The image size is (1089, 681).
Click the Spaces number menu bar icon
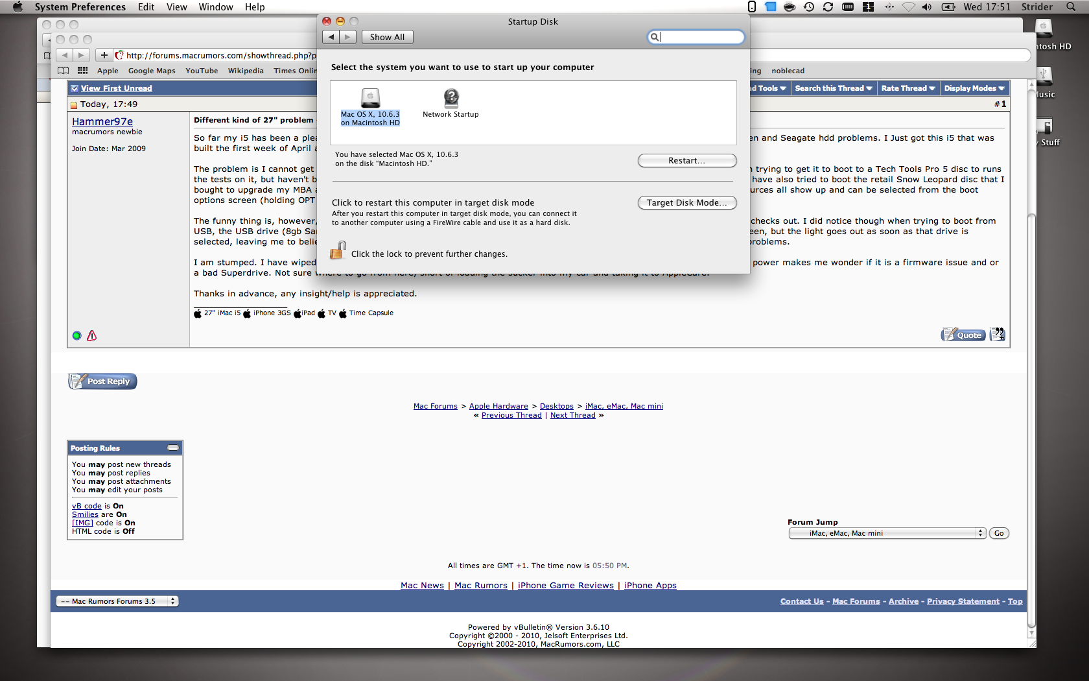[x=869, y=7]
